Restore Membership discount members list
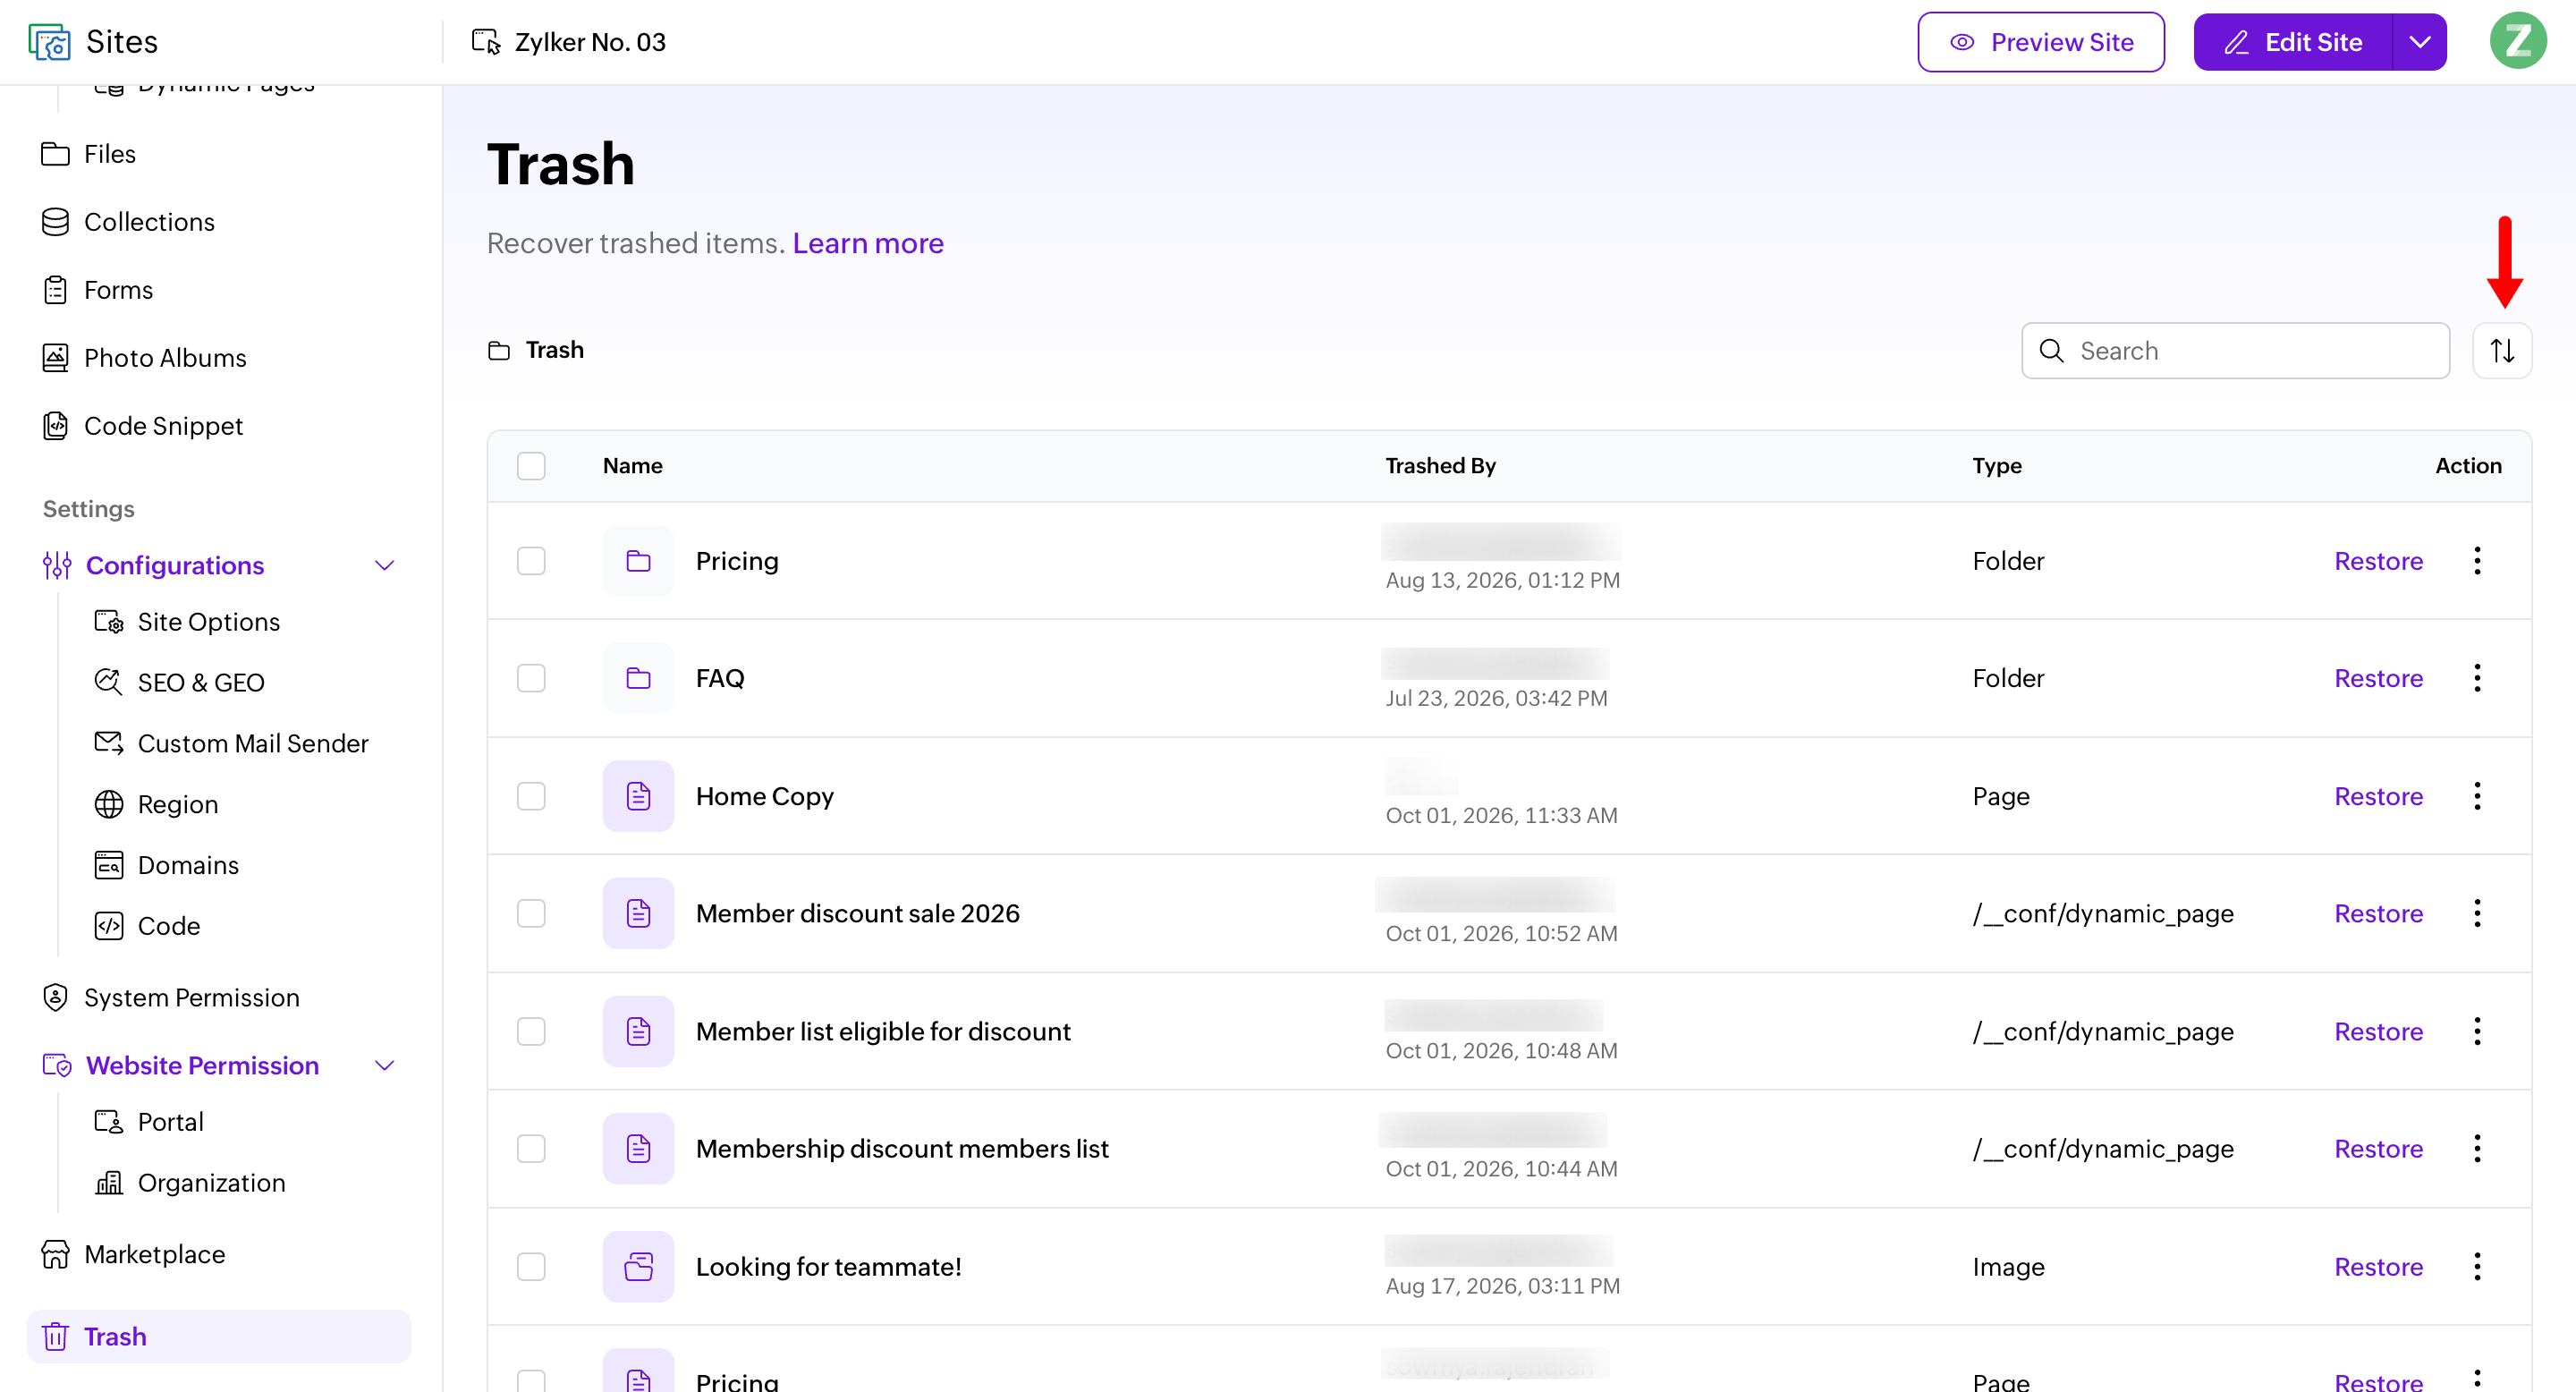 pos(2378,1148)
